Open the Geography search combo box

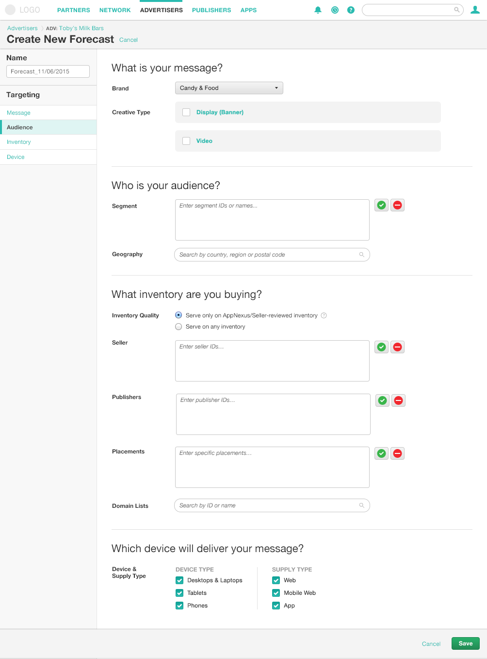pyautogui.click(x=272, y=255)
